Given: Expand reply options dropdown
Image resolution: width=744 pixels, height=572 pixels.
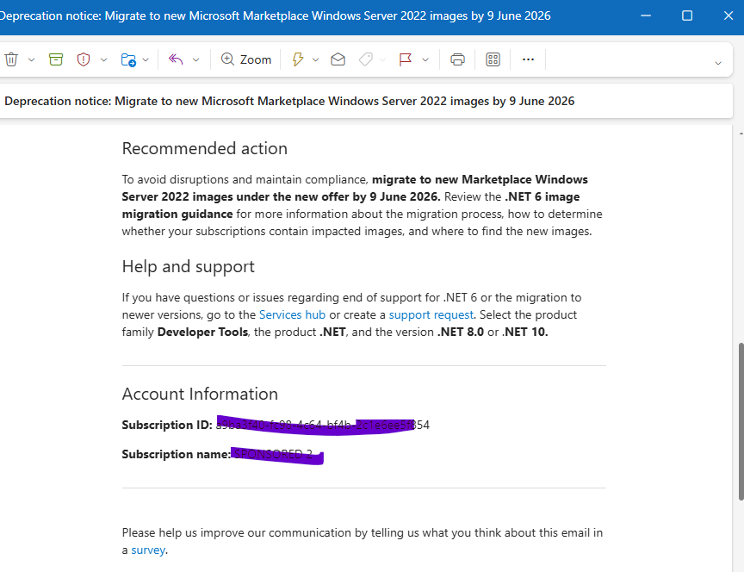Looking at the screenshot, I should coord(195,59).
